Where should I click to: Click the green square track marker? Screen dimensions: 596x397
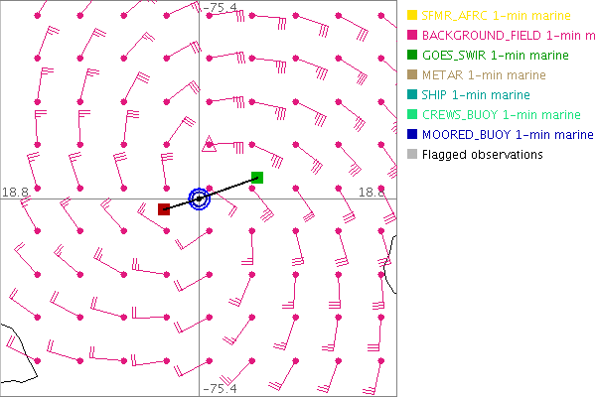tap(257, 178)
